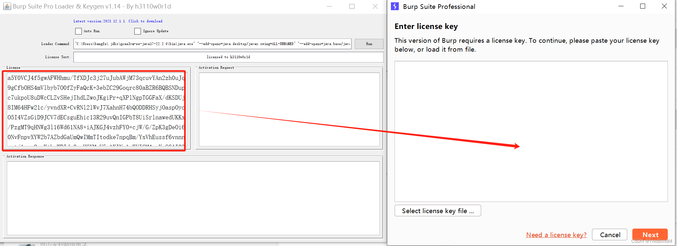Click the Run button in the keygen
This screenshot has width=677, height=246.
[369, 44]
